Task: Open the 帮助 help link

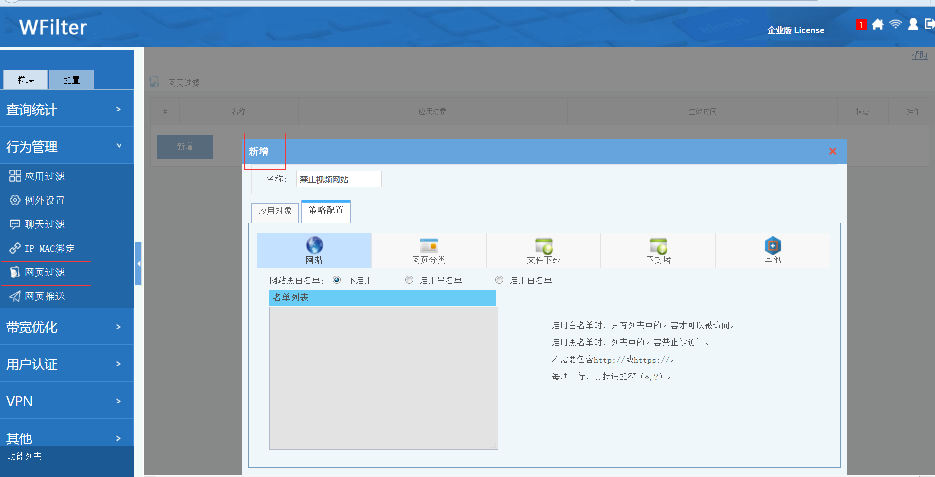Action: coord(919,55)
